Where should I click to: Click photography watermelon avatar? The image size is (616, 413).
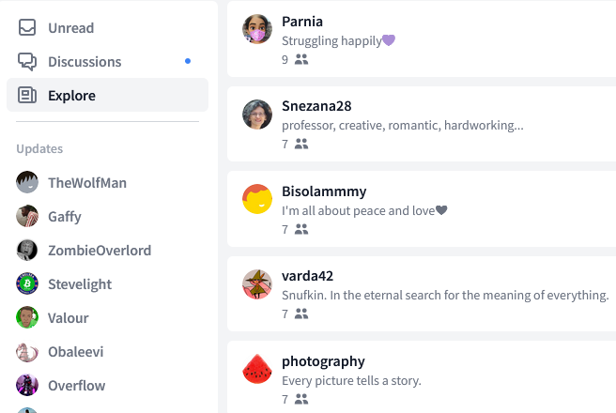click(257, 369)
